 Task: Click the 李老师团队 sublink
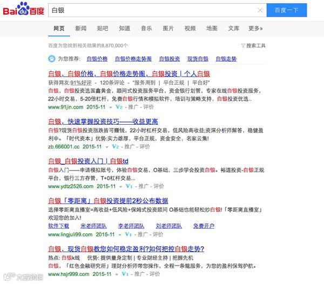click(131, 226)
